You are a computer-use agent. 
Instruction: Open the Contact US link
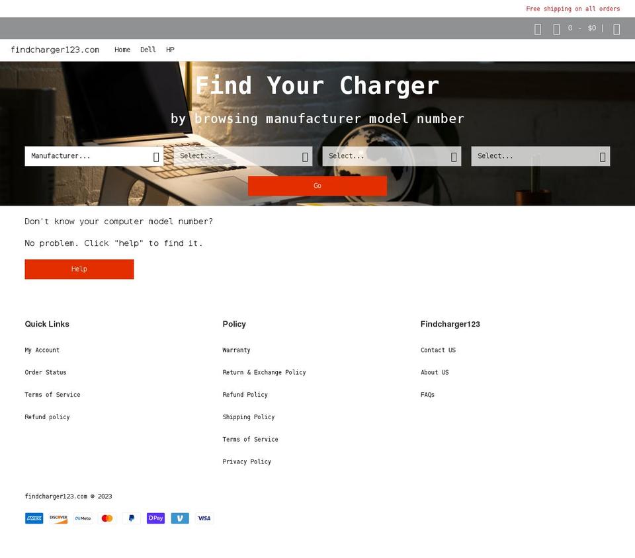438,350
